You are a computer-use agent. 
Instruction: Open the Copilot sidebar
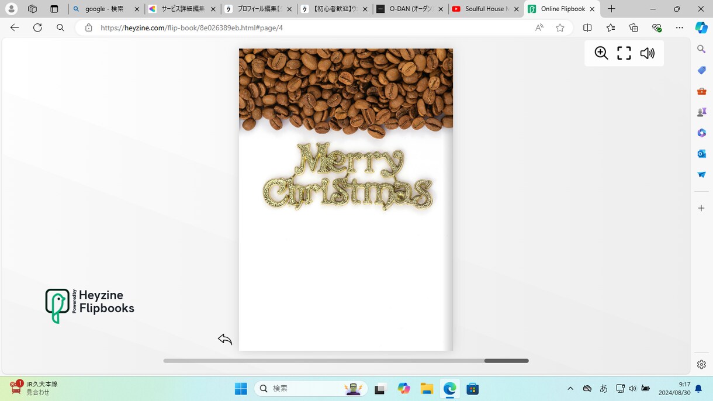pyautogui.click(x=701, y=27)
